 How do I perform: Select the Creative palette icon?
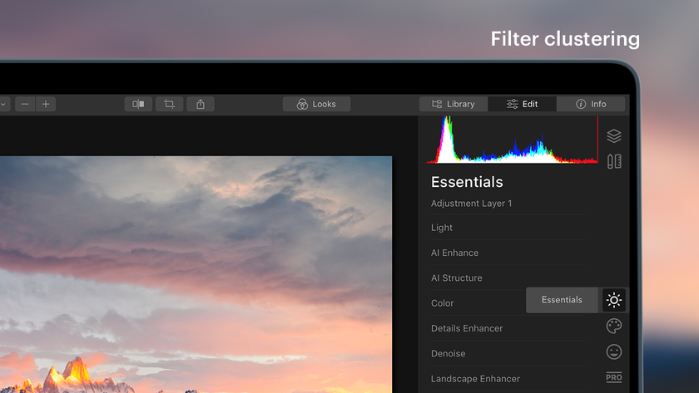coord(614,327)
